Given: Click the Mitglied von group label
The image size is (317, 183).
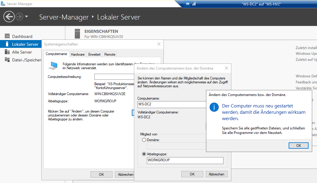Looking at the screenshot, I should [x=149, y=134].
